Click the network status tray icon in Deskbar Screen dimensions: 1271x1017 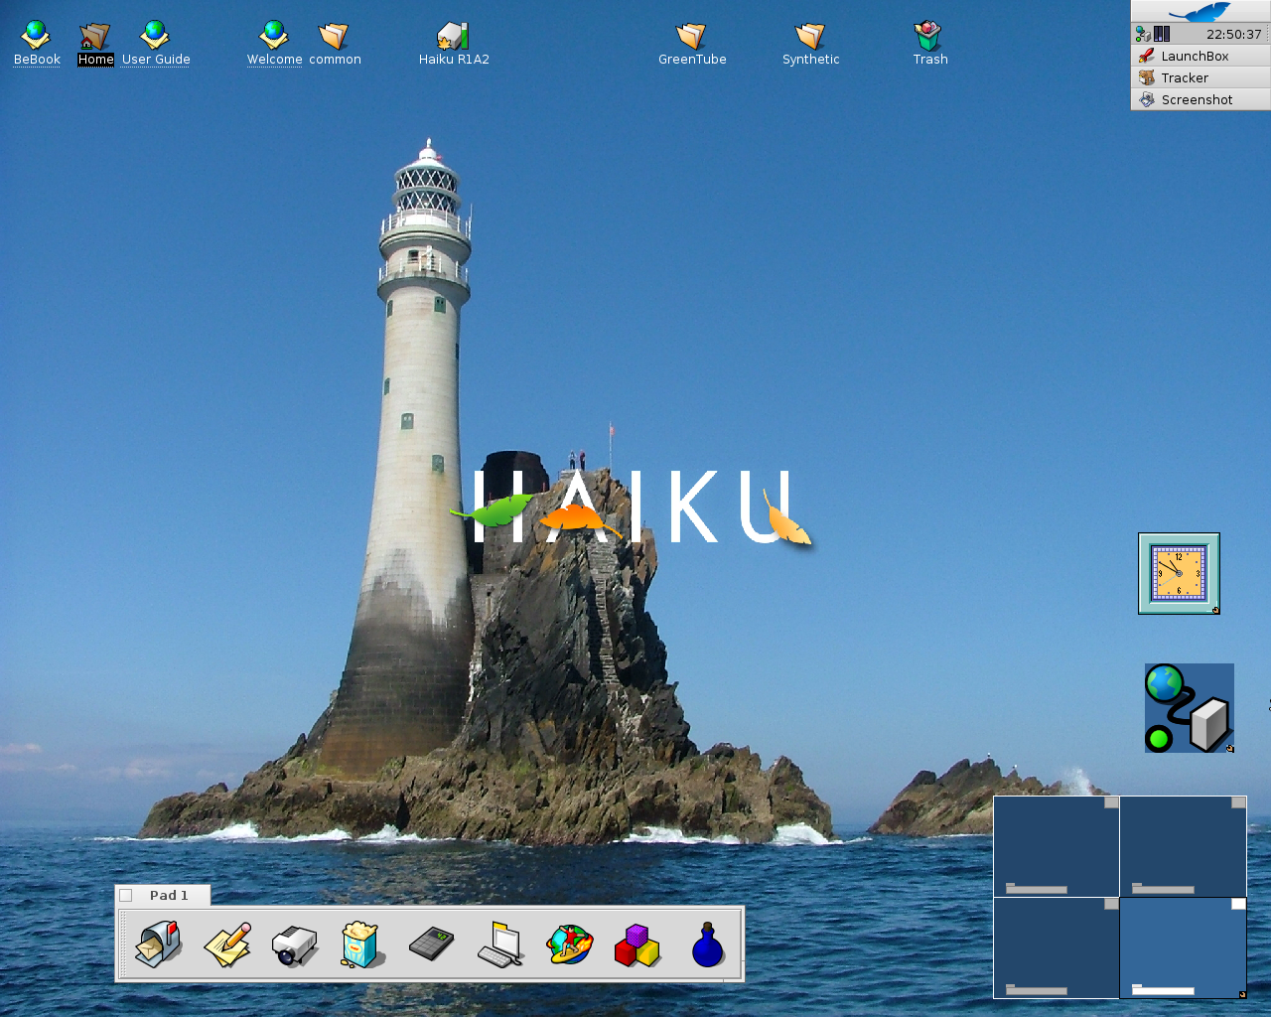click(1143, 34)
